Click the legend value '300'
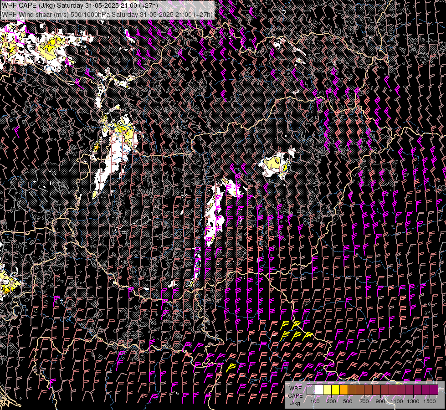446x410 pixels. pos(331,401)
